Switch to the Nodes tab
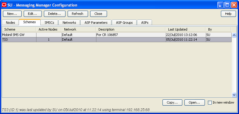 point(10,23)
